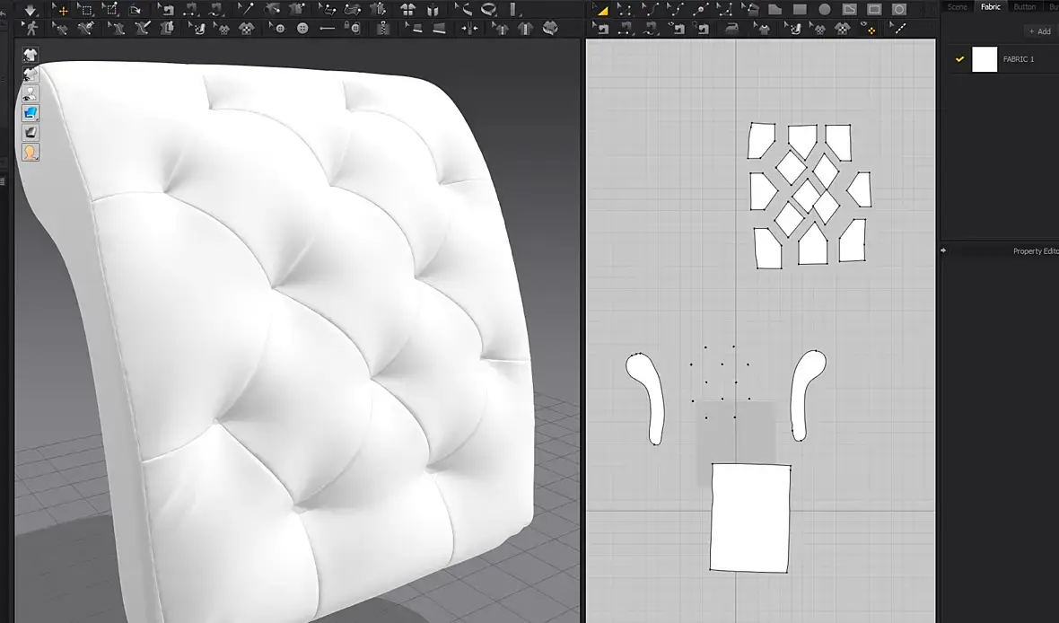Screen dimensions: 1059x623
Task: Select the outlined Internal Rectangle tool
Action: [875, 10]
